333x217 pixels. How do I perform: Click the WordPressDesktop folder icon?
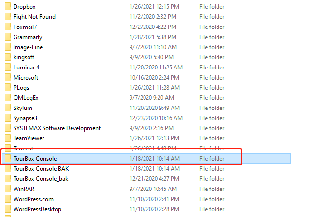[8, 209]
